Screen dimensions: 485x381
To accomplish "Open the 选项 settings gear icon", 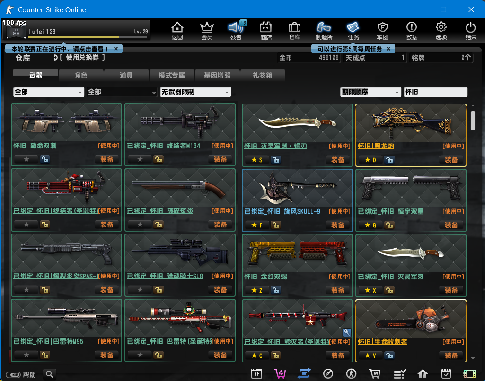I will coord(441,31).
